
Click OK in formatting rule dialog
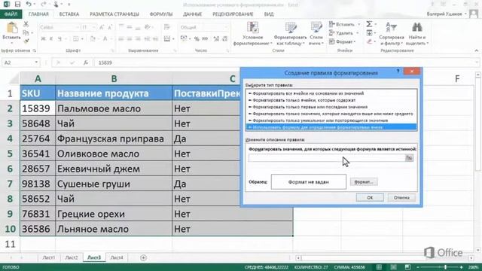tap(370, 197)
